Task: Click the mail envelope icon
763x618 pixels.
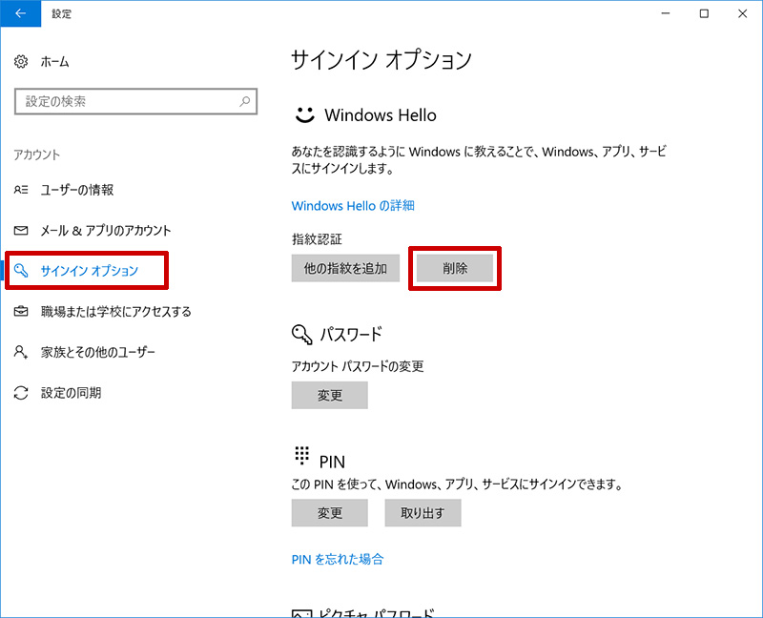Action: pos(21,230)
